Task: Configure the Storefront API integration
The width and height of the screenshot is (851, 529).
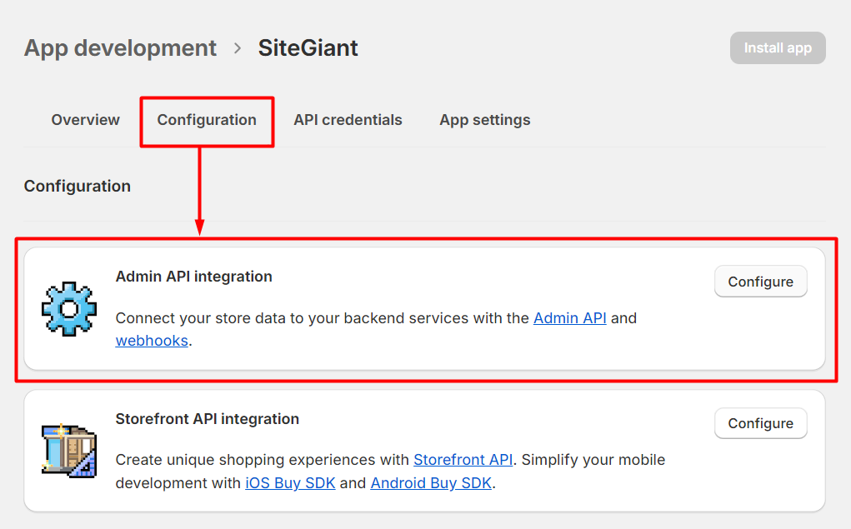Action: tap(760, 423)
